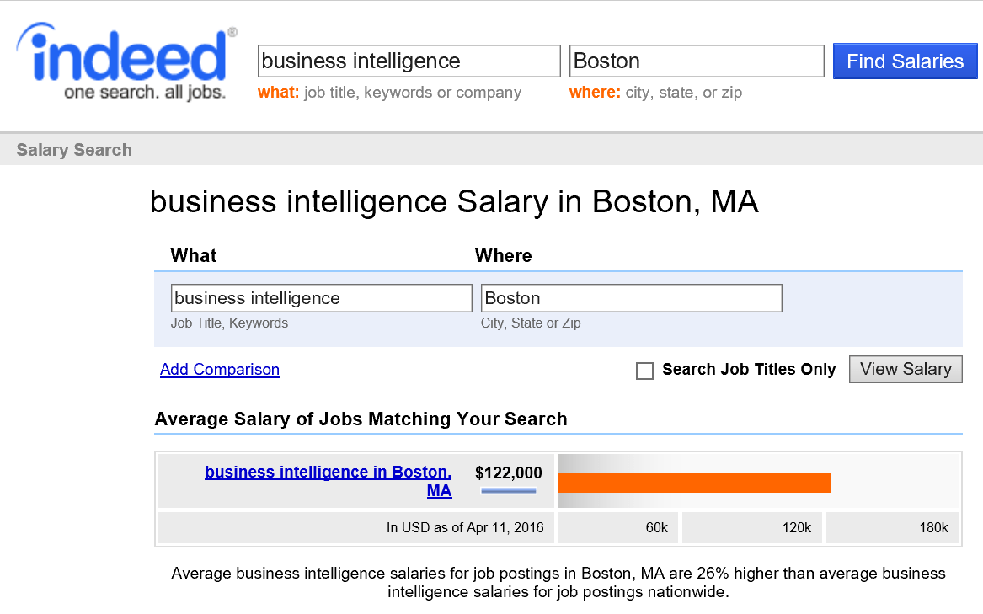This screenshot has height=614, width=983.
Task: Open the Salary Search section label
Action: tap(74, 150)
